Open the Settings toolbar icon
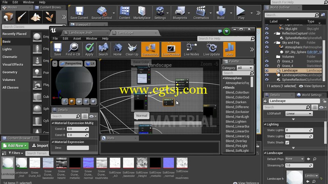This screenshot has height=184, width=328. [160, 13]
